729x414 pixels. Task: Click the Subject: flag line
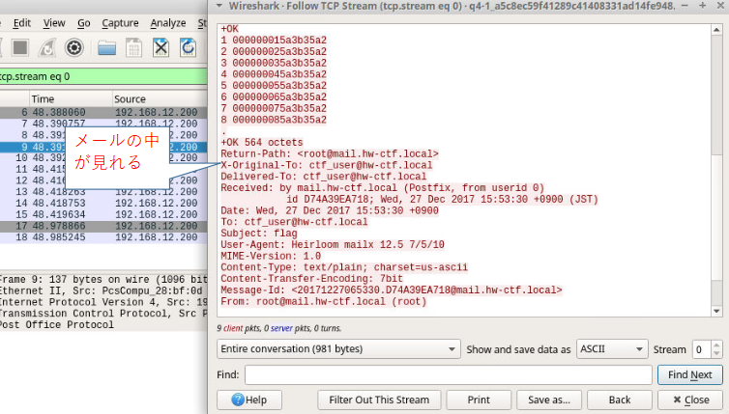coord(258,233)
